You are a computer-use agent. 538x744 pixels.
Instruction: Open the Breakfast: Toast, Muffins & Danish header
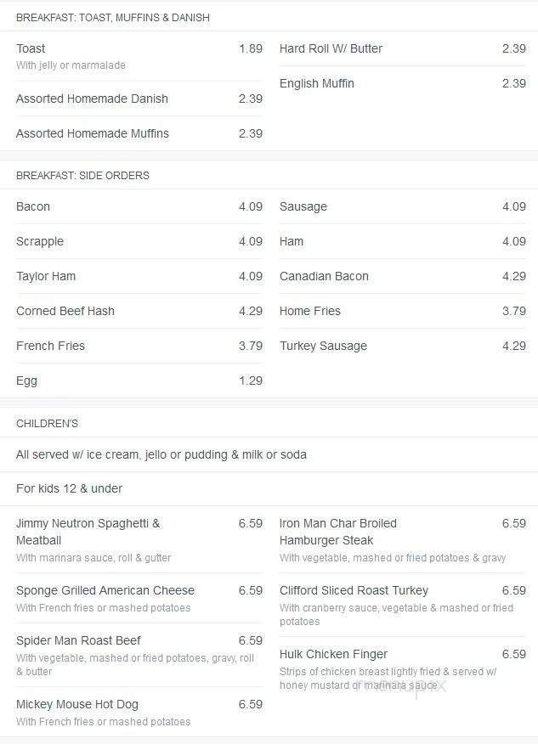pos(113,18)
